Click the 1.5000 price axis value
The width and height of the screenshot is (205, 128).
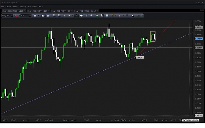pos(198,103)
